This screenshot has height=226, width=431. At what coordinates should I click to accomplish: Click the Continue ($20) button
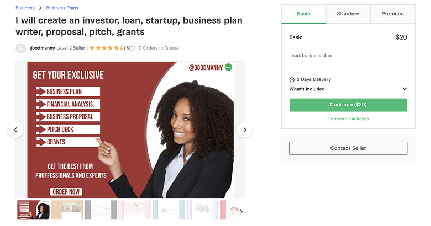[348, 105]
